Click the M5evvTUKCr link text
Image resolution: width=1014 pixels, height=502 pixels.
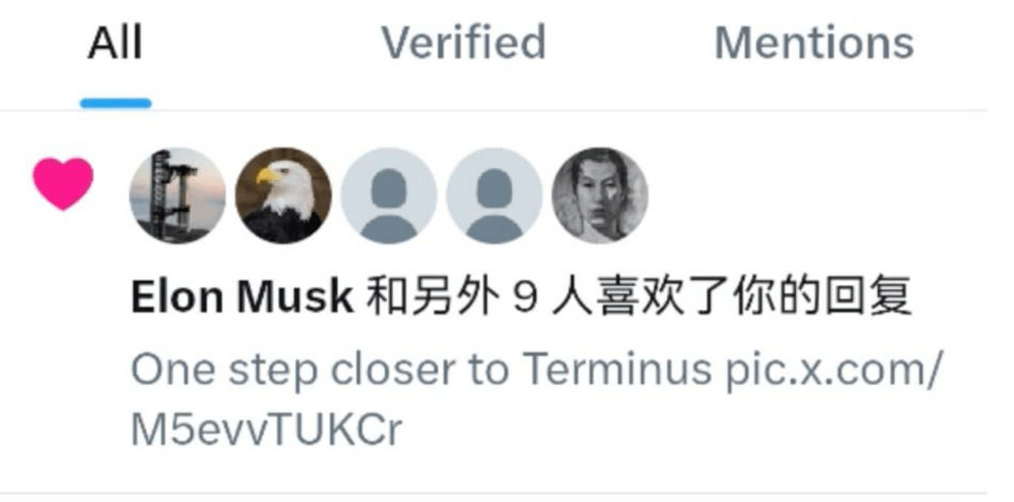[x=266, y=429]
